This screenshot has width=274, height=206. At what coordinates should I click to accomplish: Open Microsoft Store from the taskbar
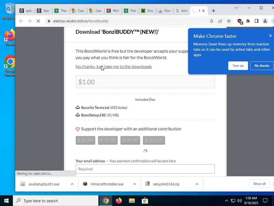[145, 201]
